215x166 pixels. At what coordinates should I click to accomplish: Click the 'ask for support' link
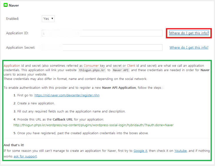(25, 156)
